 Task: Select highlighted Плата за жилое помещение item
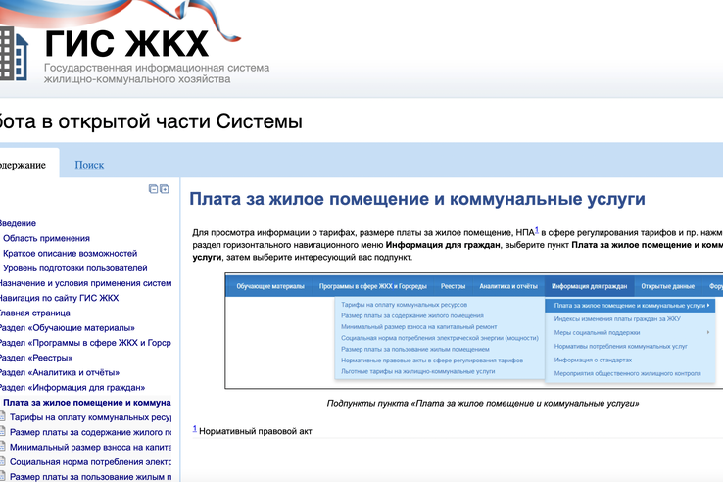pos(86,403)
